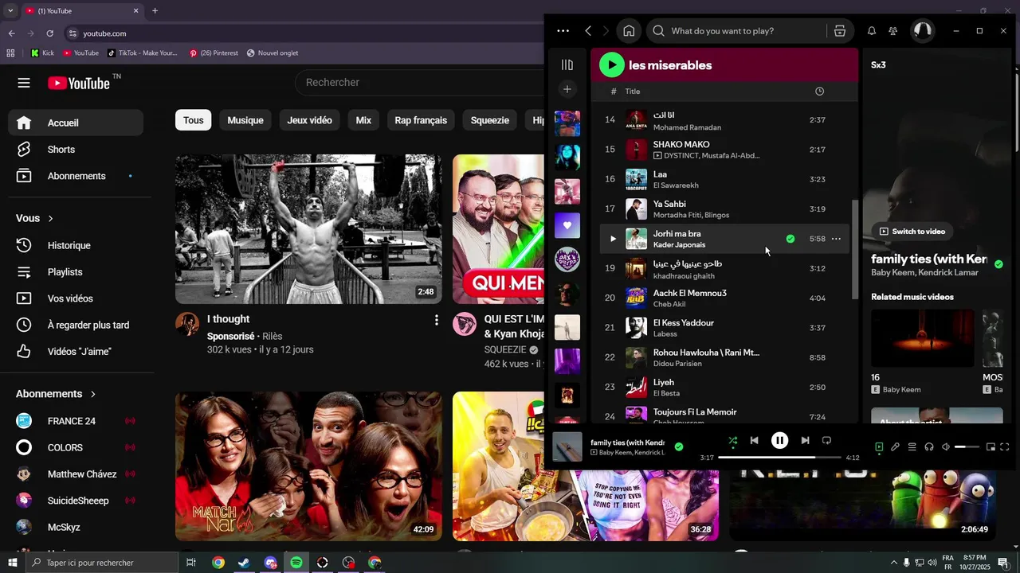Open Windows Task View button
The width and height of the screenshot is (1020, 573).
pos(191,563)
